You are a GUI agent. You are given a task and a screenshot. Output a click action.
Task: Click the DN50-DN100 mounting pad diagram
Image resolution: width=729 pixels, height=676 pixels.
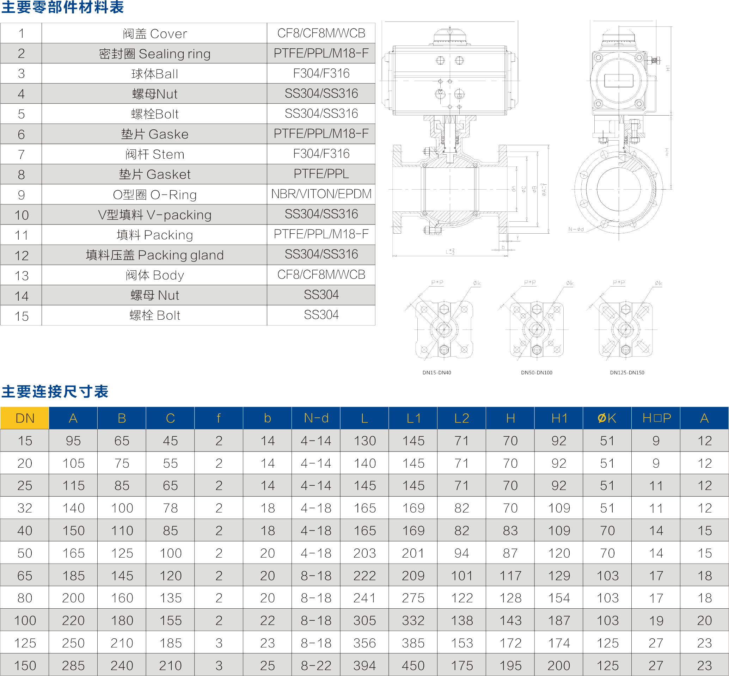click(x=537, y=329)
